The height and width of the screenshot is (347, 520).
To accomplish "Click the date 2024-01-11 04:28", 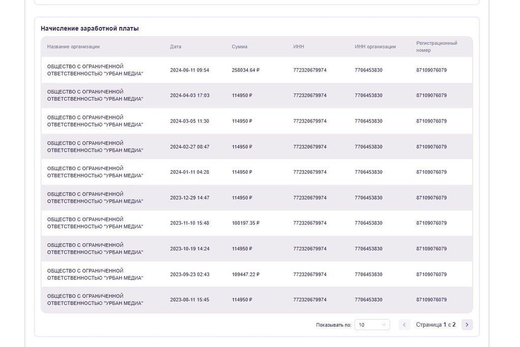I will (190, 172).
